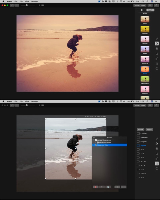Click the Dropbox icon in upper menu bar

pos(106,1)
